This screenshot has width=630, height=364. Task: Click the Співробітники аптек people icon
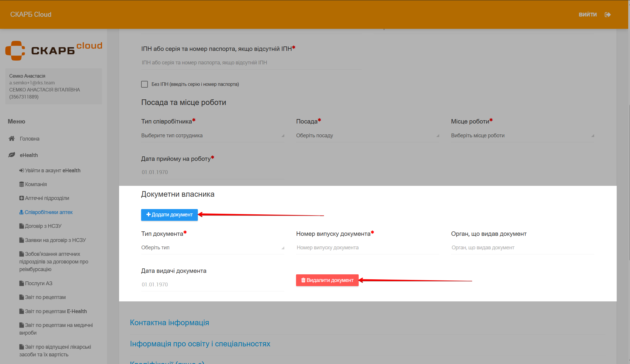21,212
